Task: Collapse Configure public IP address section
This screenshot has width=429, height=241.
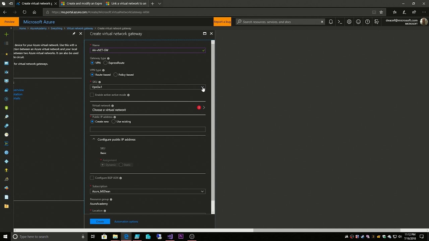Action: click(x=94, y=139)
